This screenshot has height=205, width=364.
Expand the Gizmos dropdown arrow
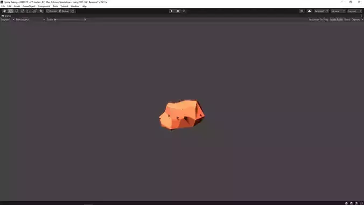pos(362,19)
